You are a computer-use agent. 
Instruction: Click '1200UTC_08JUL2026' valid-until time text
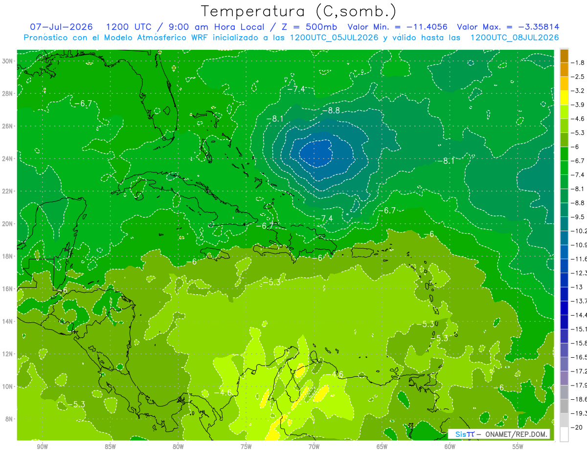pyautogui.click(x=515, y=38)
